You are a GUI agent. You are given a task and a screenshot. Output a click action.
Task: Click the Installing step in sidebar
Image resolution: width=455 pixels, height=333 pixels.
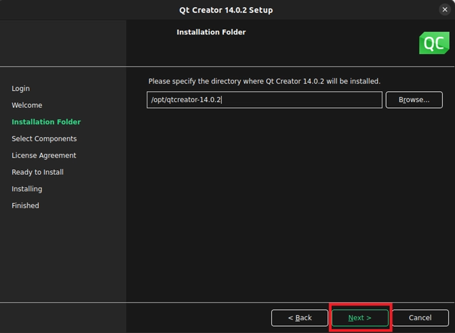pyautogui.click(x=27, y=189)
